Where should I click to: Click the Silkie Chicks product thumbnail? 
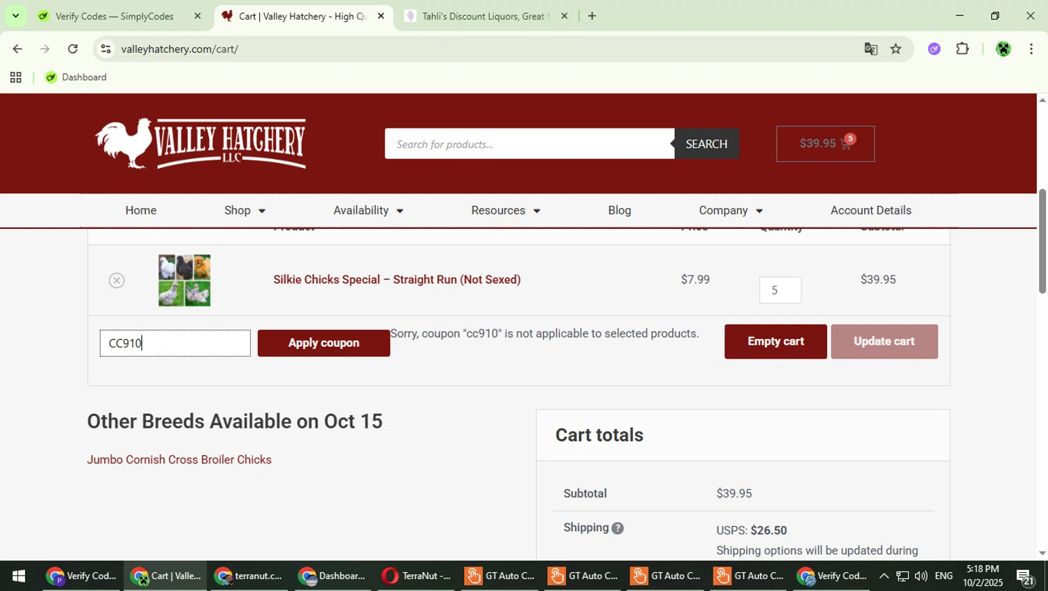click(184, 280)
